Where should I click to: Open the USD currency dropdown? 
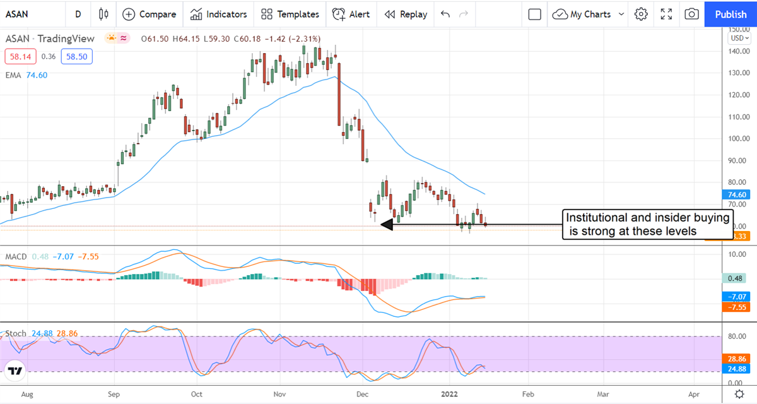(737, 38)
